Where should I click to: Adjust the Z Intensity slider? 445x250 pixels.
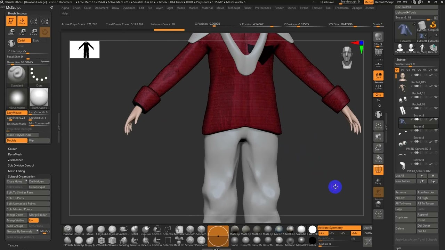(28, 51)
